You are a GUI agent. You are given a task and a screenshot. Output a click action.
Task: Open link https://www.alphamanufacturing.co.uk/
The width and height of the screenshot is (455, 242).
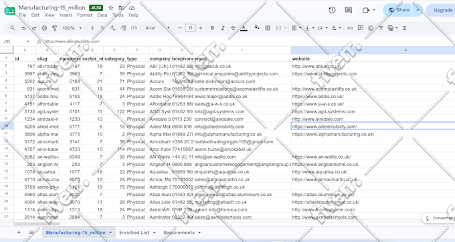point(333,134)
